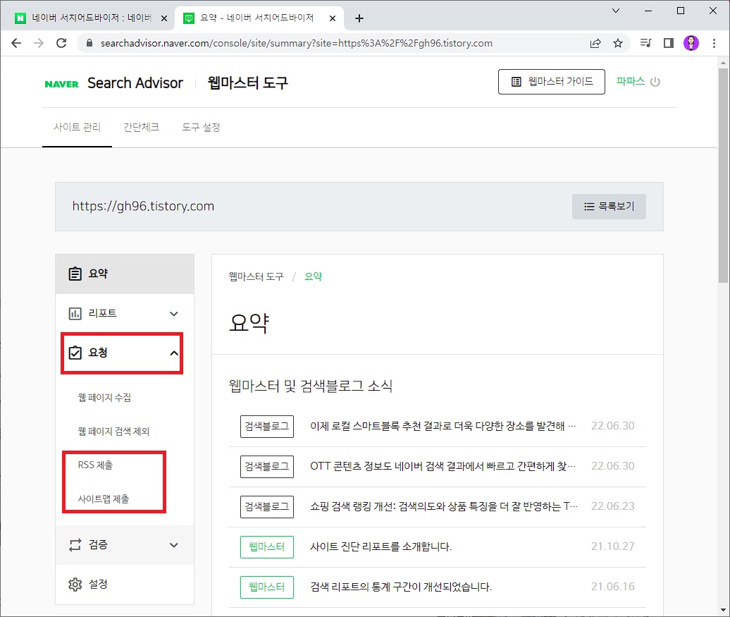Click the date 21.10.27
The image size is (730, 617).
(x=613, y=546)
